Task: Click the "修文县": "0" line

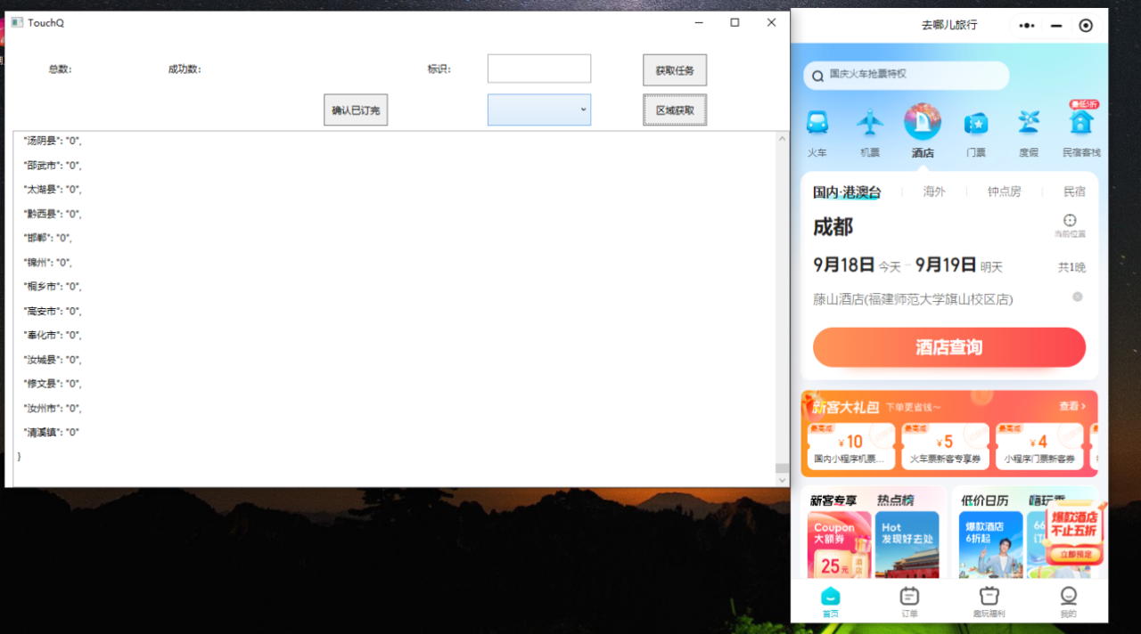Action: [x=53, y=384]
